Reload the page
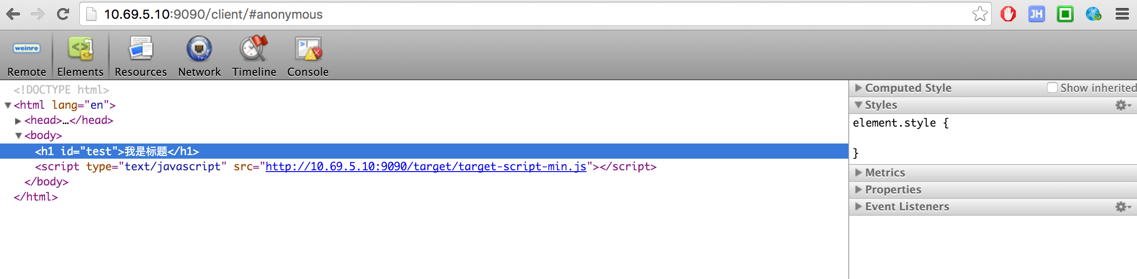Viewport: 1137px width, 279px height. tap(63, 14)
